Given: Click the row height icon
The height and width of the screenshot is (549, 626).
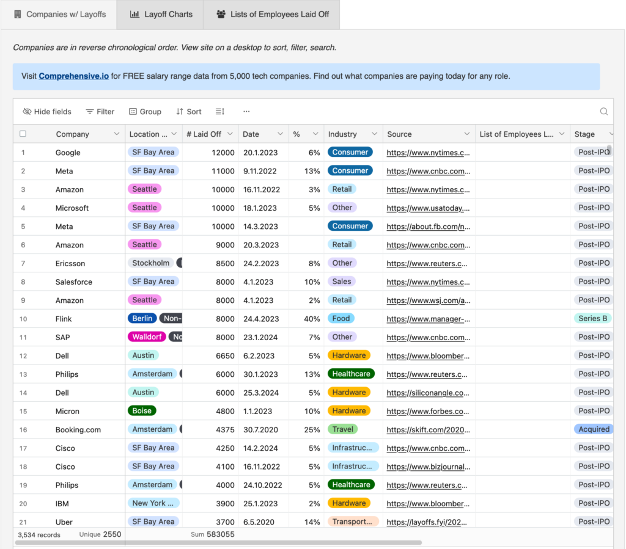Looking at the screenshot, I should (x=220, y=112).
